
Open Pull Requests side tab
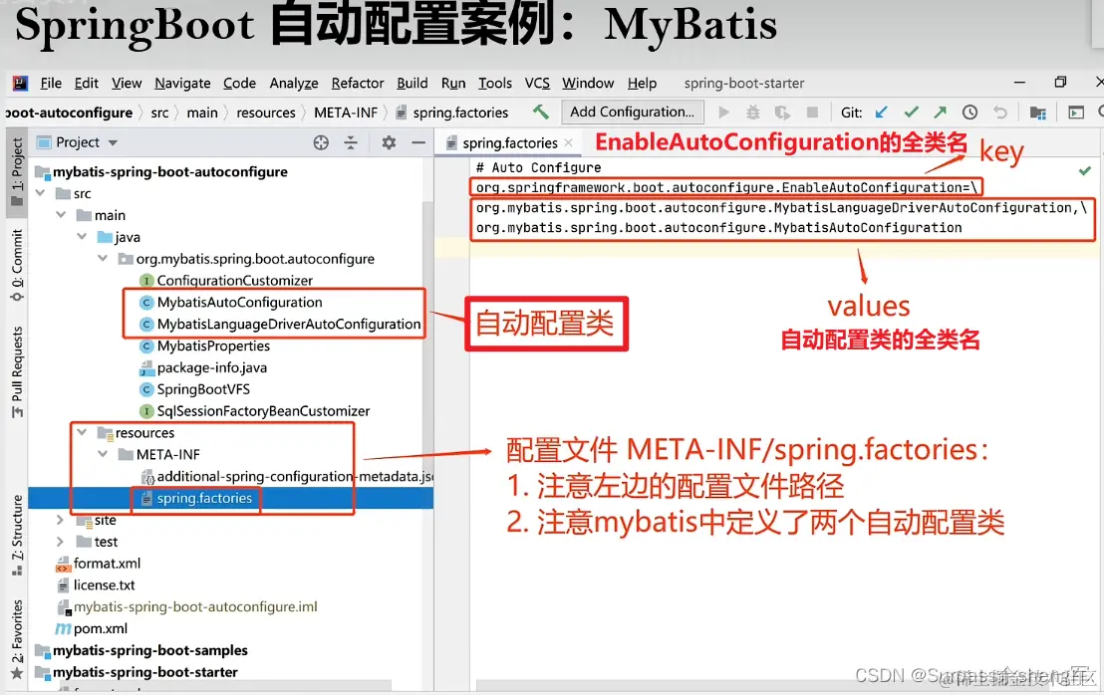coord(16,371)
